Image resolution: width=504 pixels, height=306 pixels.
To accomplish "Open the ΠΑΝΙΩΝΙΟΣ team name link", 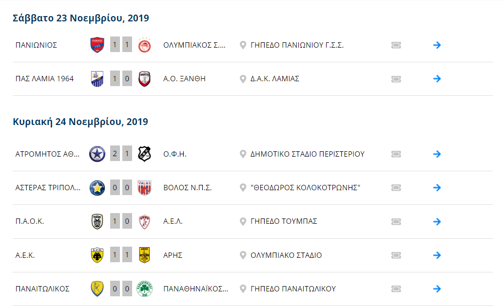I will [x=37, y=45].
